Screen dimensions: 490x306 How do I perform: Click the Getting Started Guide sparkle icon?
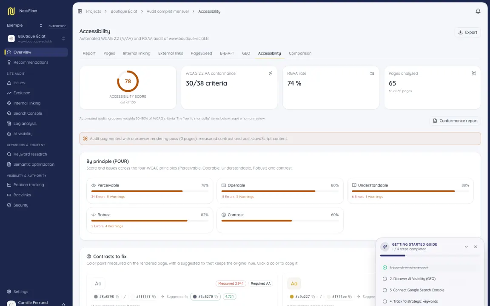pyautogui.click(x=385, y=246)
